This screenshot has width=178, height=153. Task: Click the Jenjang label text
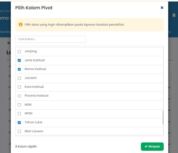(x=31, y=51)
